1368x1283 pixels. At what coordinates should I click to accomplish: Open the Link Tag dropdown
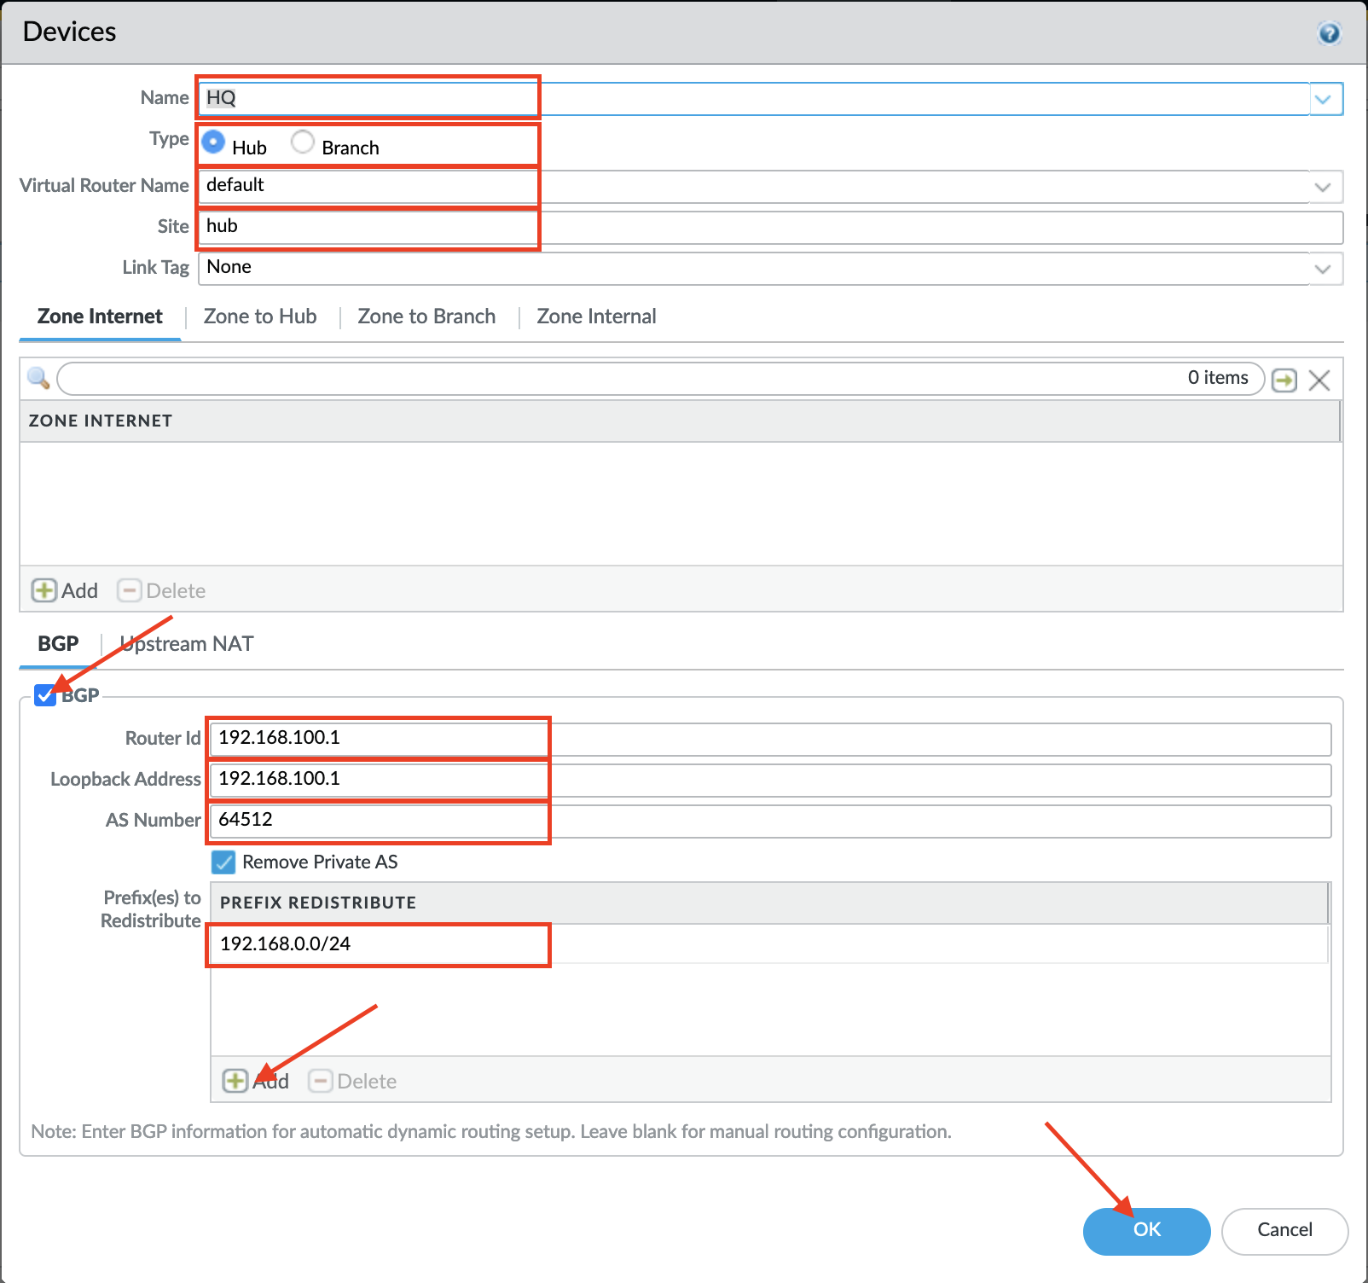1323,268
